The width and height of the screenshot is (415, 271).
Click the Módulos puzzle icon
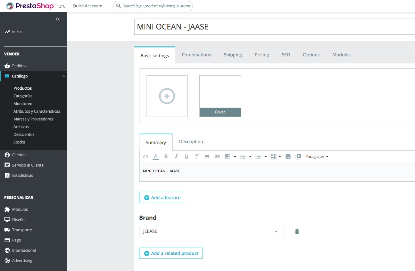(7, 209)
